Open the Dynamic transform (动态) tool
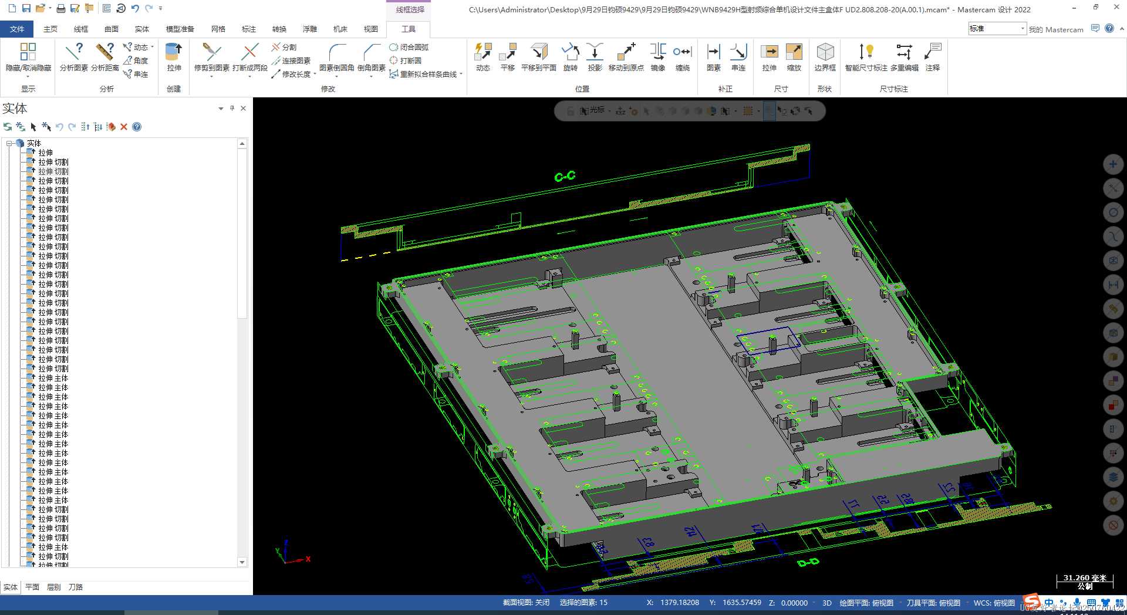Viewport: 1127px width, 615px height. [483, 57]
